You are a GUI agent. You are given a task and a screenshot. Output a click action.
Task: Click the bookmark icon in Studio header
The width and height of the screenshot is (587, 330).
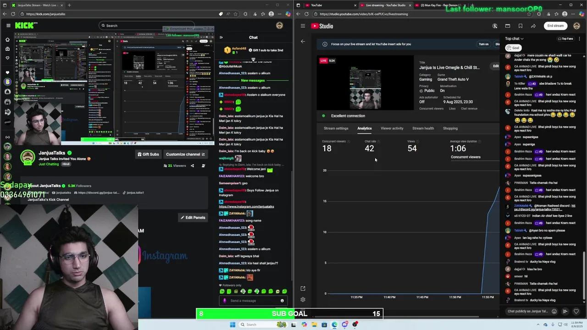pyautogui.click(x=521, y=26)
